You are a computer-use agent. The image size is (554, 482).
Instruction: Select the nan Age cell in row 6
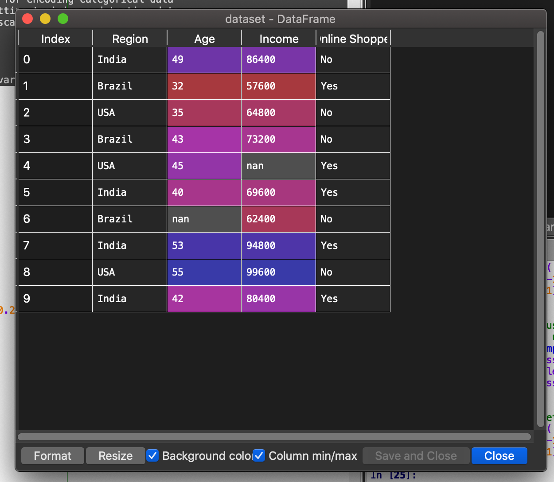[x=204, y=219]
